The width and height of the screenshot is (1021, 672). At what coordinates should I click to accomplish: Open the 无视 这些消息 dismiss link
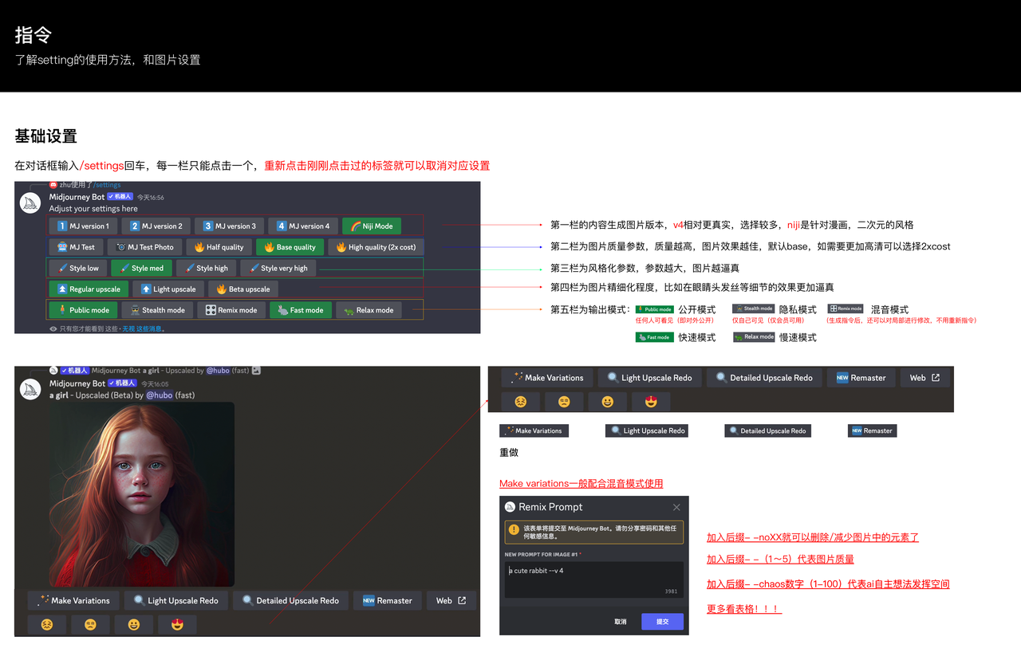click(144, 328)
